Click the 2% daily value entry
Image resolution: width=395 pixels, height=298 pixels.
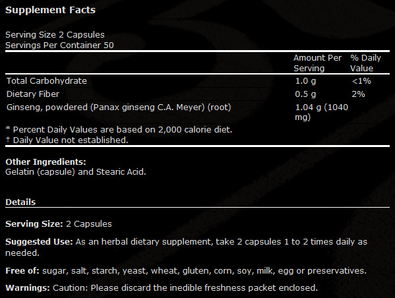click(x=358, y=94)
